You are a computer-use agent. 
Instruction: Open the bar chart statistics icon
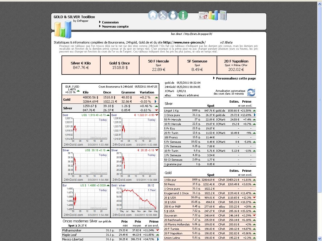(x=213, y=15)
